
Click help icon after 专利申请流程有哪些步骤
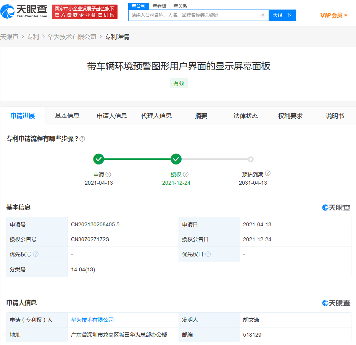pyautogui.click(x=82, y=139)
